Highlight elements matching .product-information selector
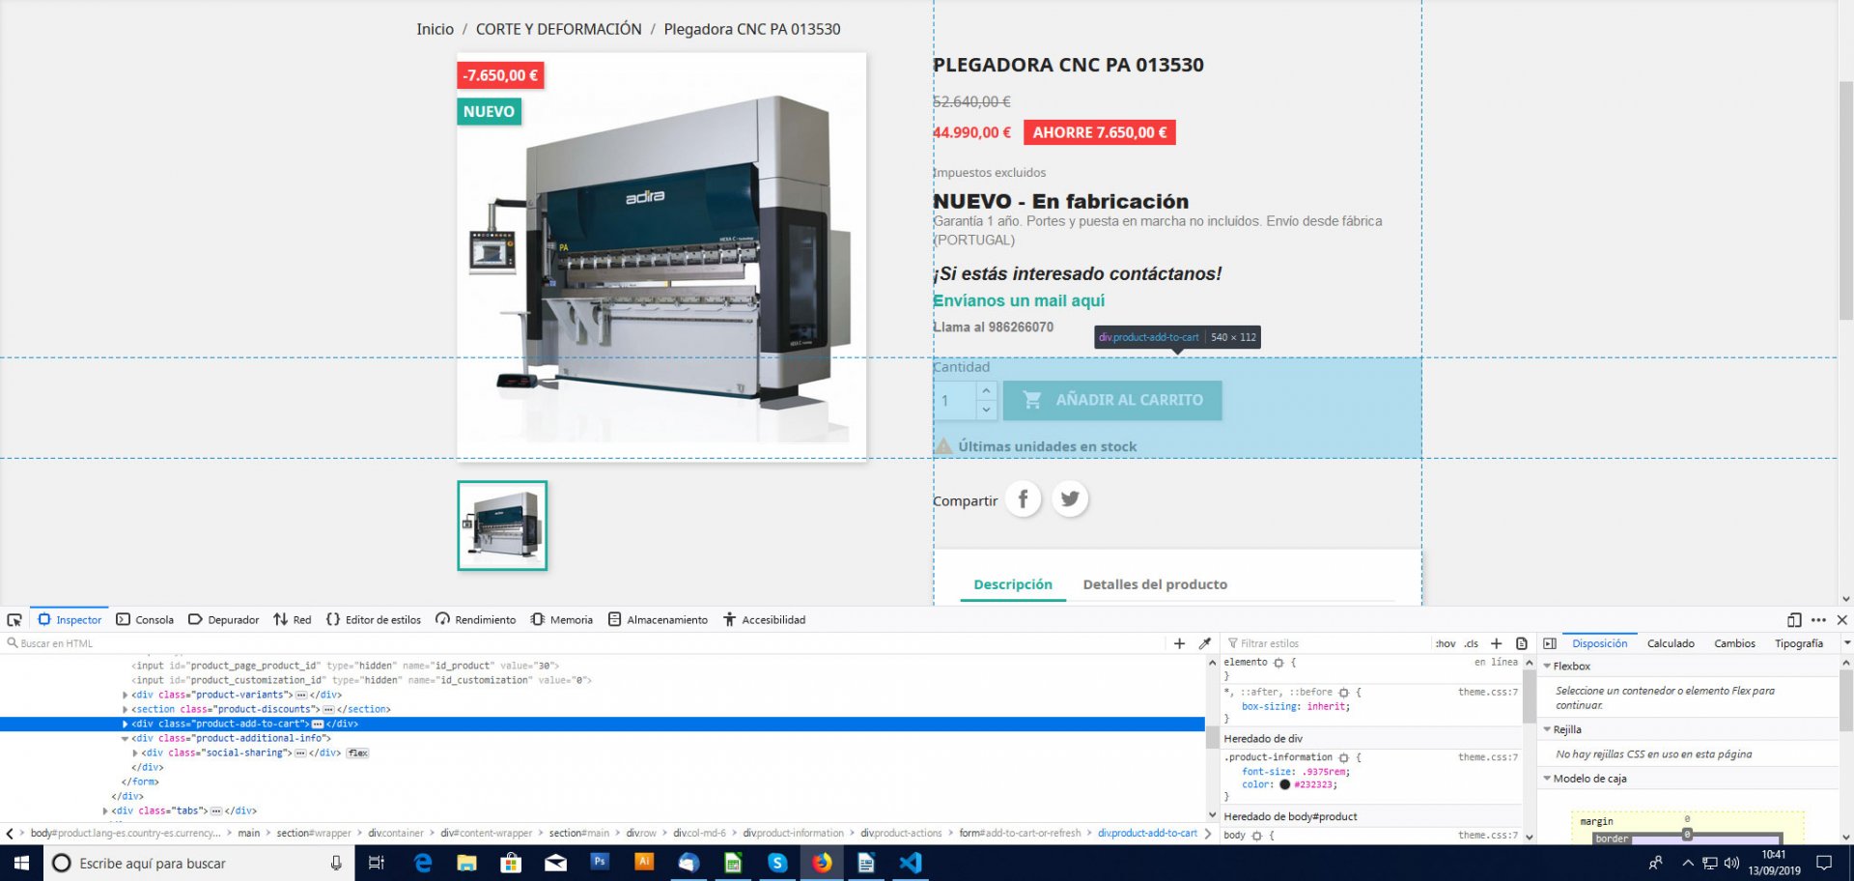Screen dimensions: 1854x881 (1343, 757)
